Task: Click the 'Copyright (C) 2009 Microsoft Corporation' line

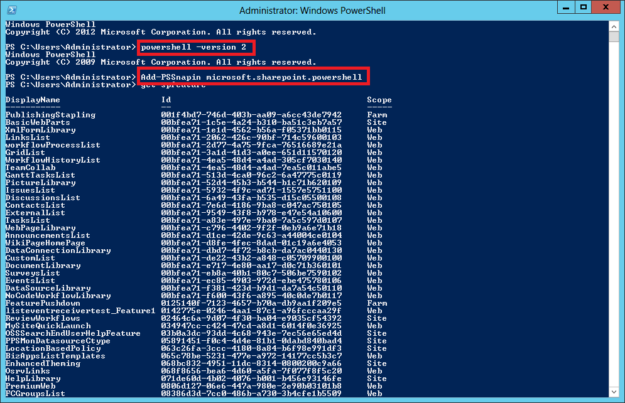Action: click(161, 62)
